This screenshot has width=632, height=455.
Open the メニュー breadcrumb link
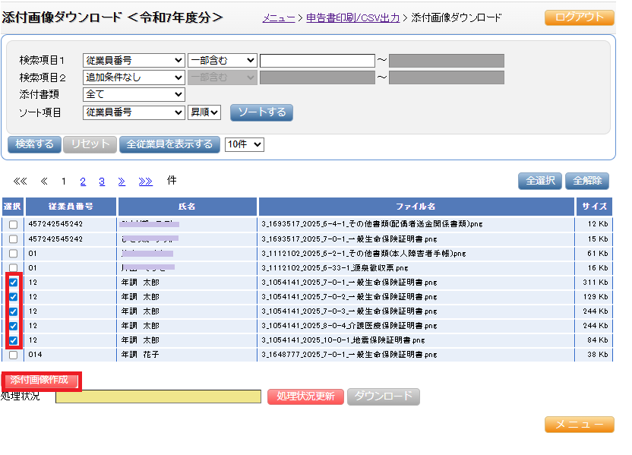(278, 17)
